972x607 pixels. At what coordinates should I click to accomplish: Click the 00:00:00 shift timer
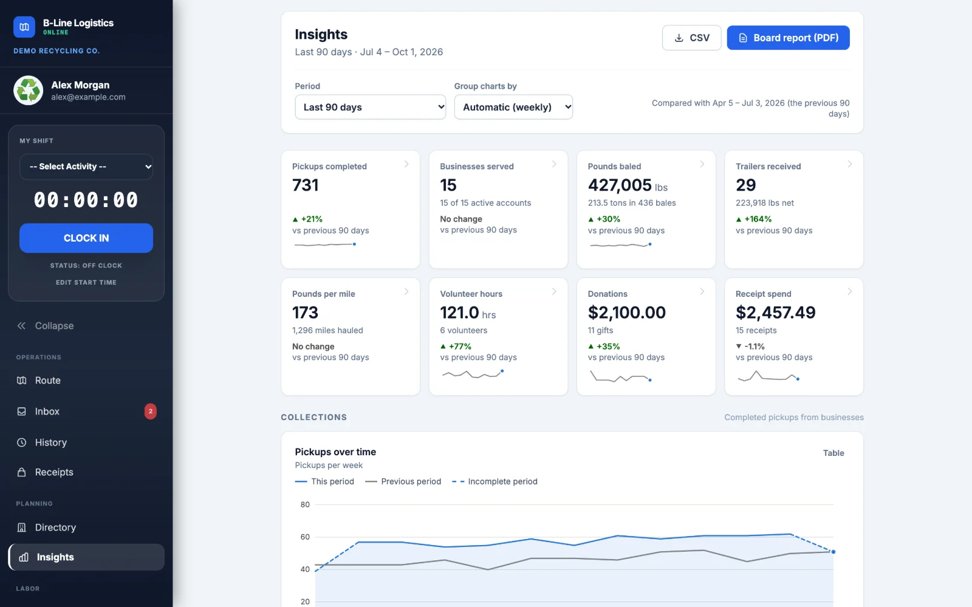click(86, 200)
